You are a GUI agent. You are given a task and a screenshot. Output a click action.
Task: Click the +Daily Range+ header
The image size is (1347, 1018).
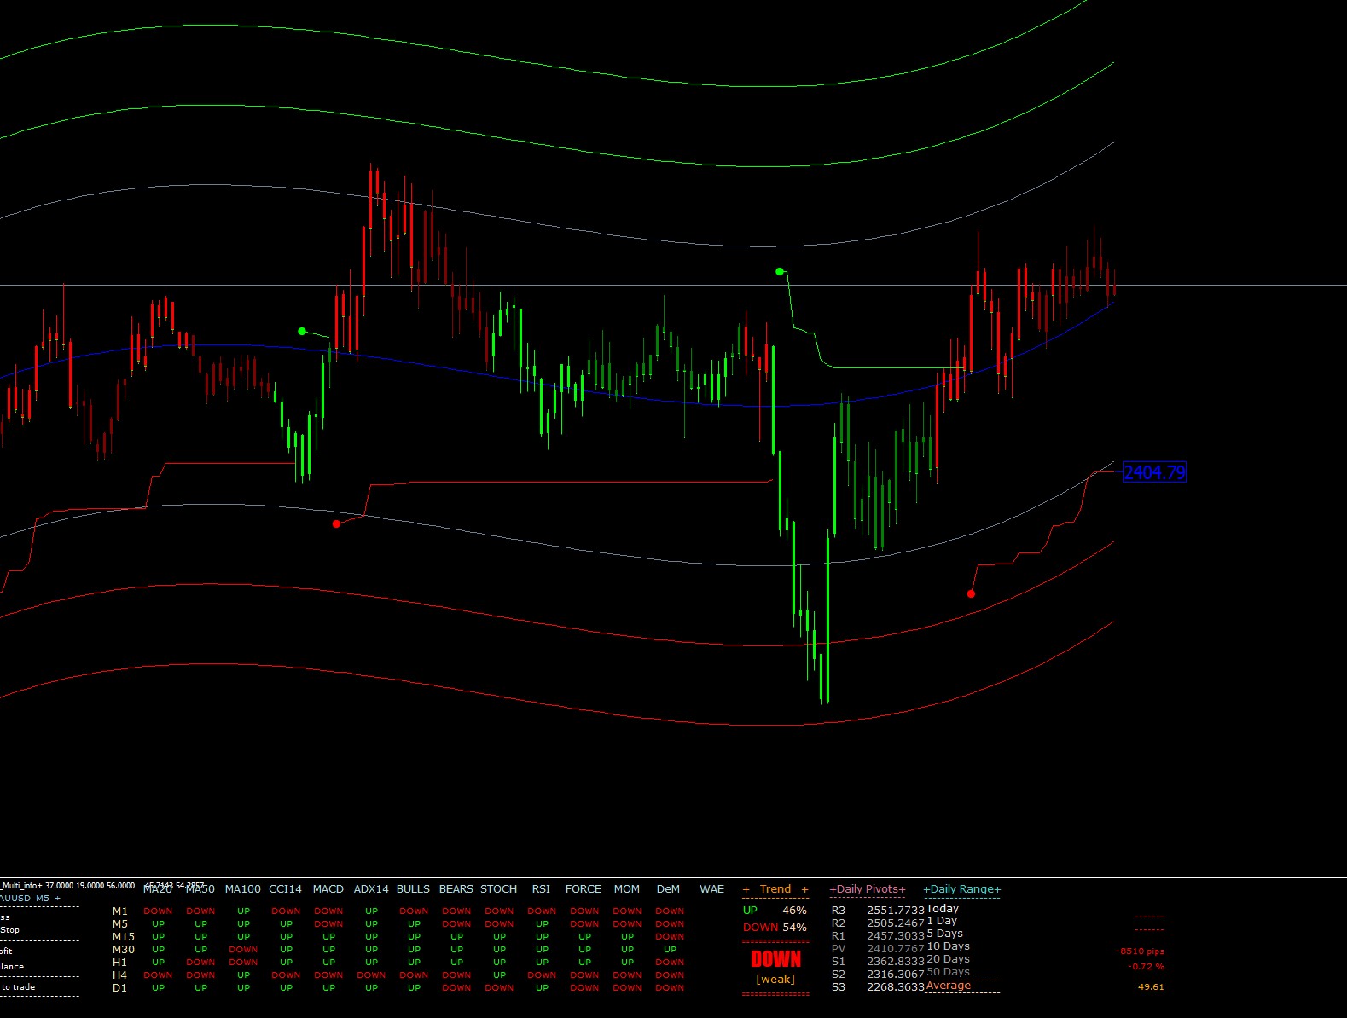pyautogui.click(x=962, y=889)
